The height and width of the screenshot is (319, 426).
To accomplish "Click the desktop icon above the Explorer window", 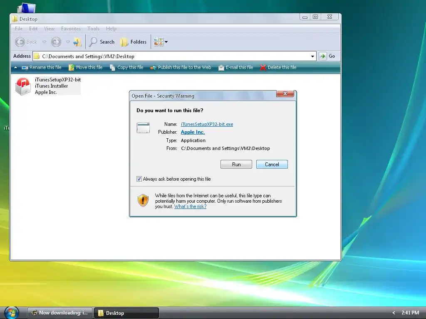I will click(26, 8).
